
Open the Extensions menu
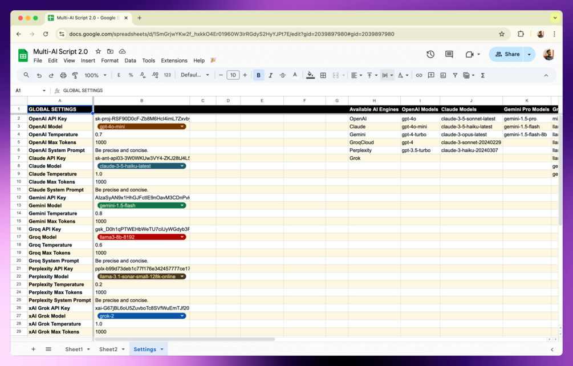click(174, 60)
